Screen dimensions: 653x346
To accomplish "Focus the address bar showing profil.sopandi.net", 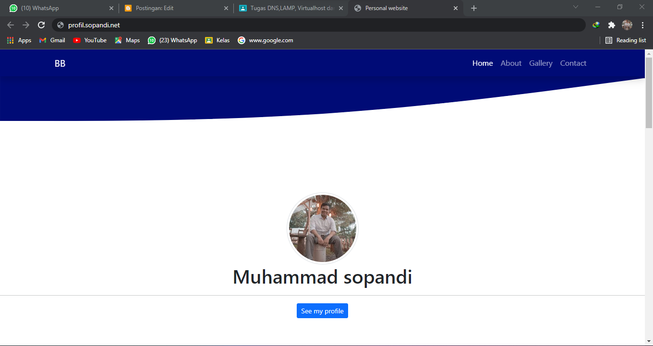I will [x=319, y=25].
